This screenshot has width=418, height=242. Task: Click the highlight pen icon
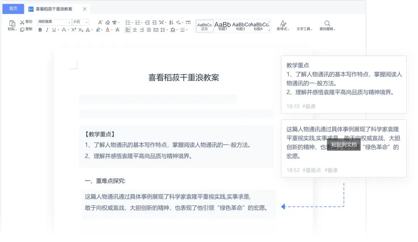click(98, 30)
